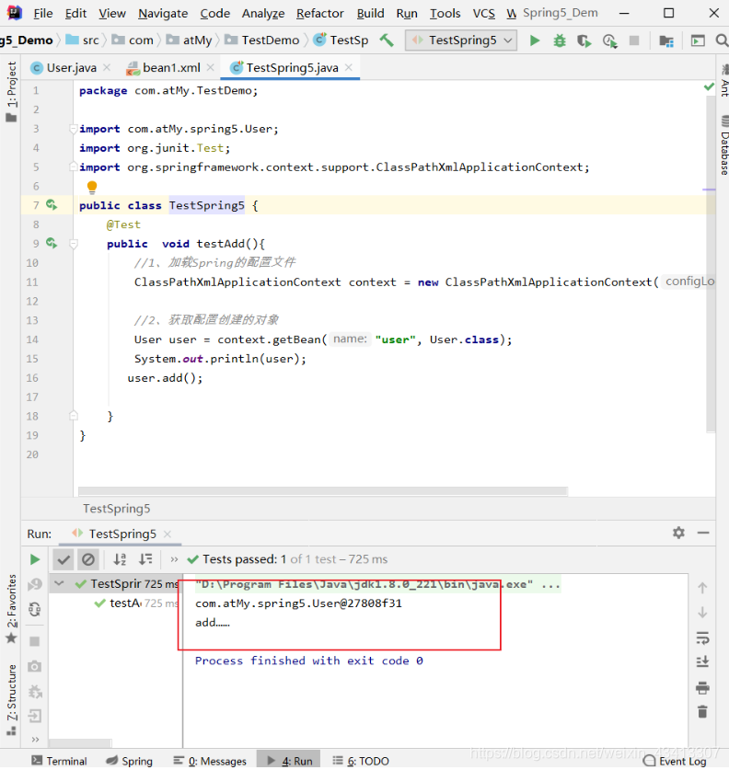Open the Database side tool window
729x770 pixels.
724,144
